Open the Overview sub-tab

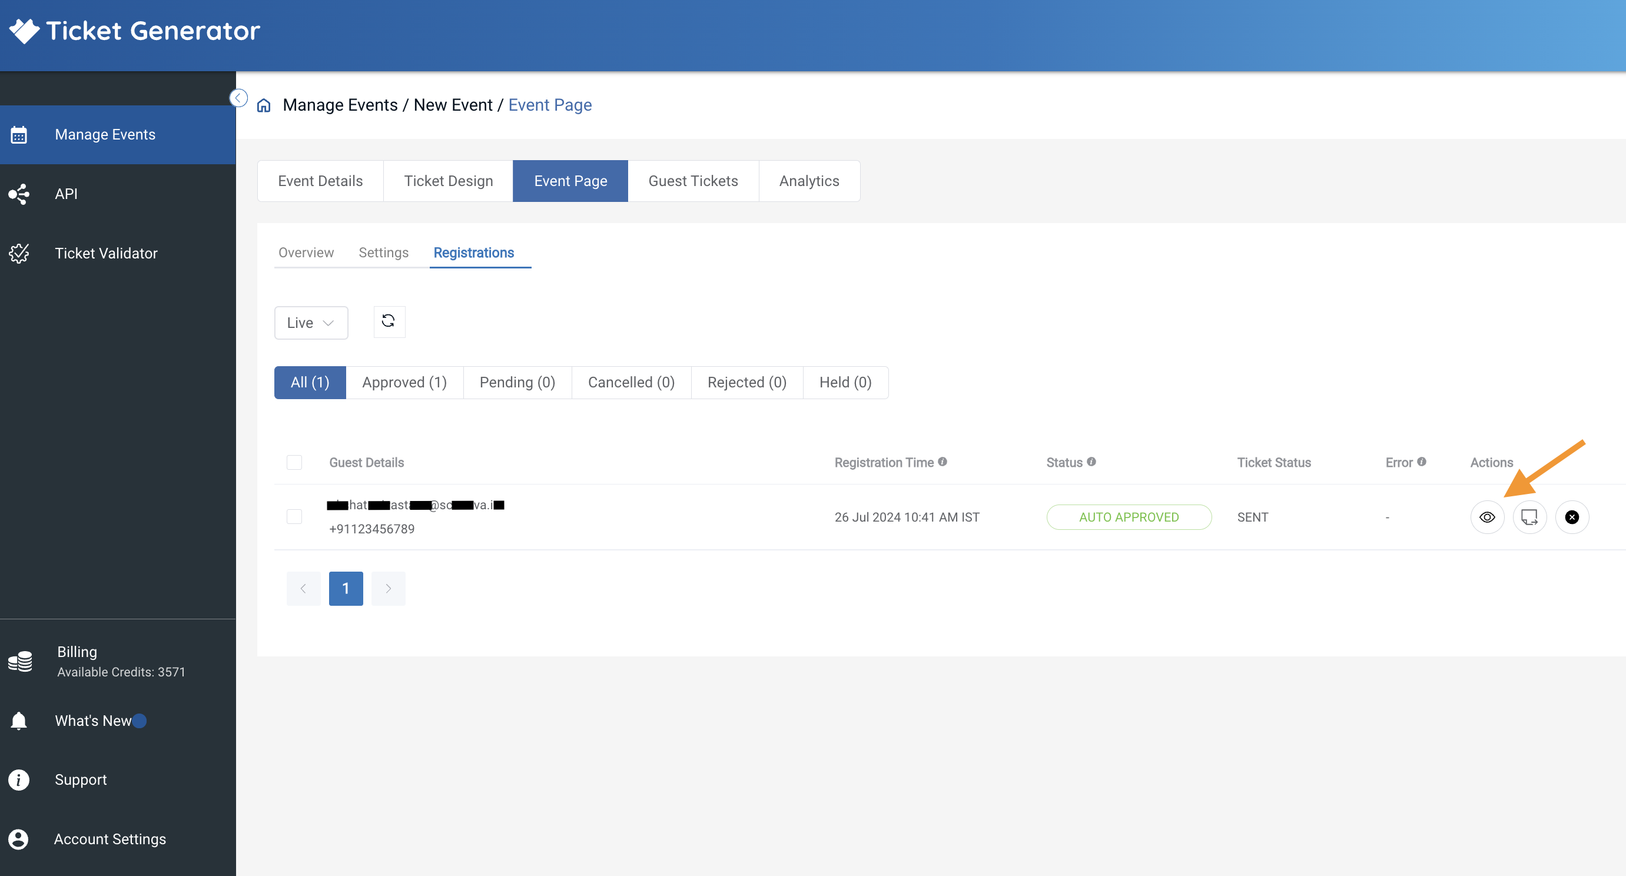306,253
